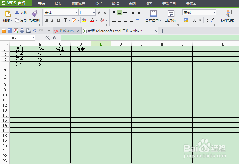Toggle italic formatting
239x164 pixels.
click(x=53, y=20)
